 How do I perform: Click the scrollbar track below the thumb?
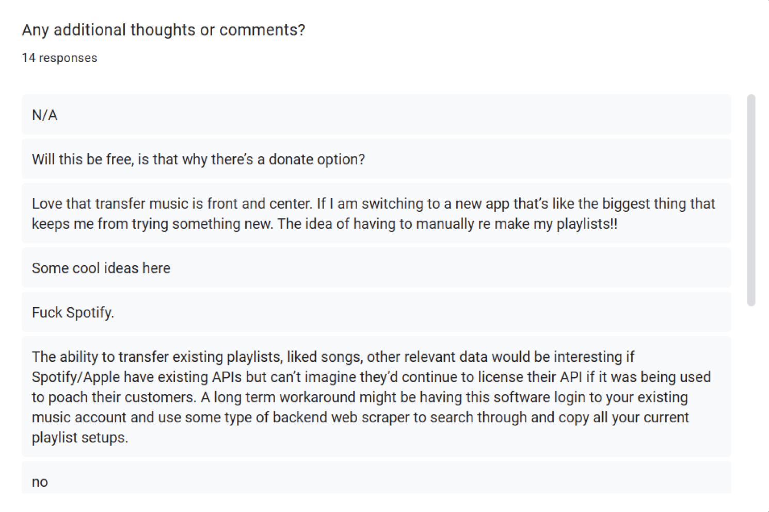(751, 403)
